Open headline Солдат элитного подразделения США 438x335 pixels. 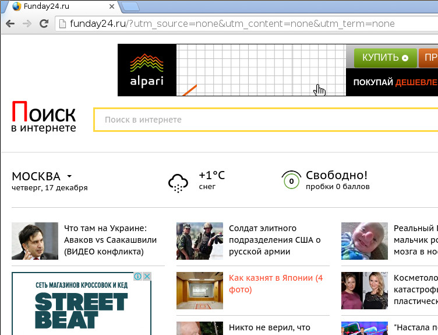coord(274,240)
